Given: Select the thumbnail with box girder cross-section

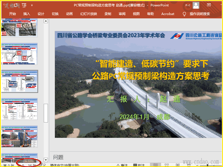Looking at the screenshot, I should click(x=19, y=54).
